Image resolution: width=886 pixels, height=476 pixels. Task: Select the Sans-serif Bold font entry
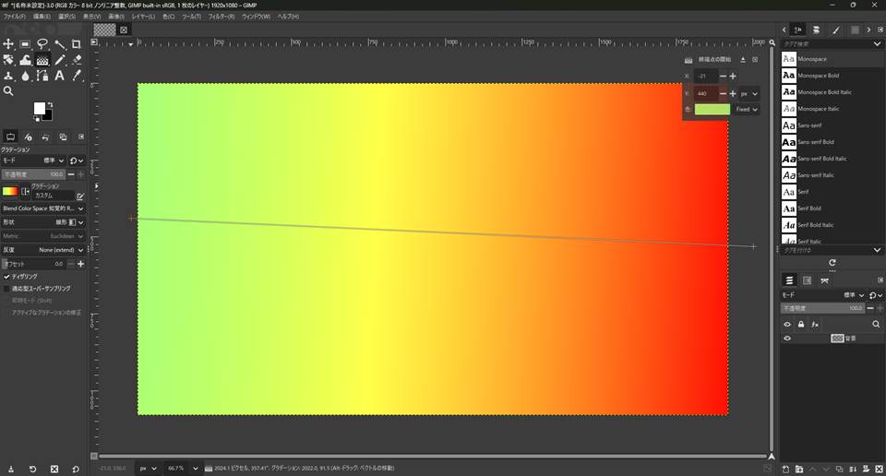coord(816,142)
